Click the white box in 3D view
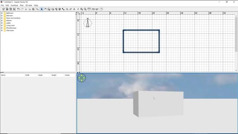This screenshot has width=238, height=134. coord(159,104)
